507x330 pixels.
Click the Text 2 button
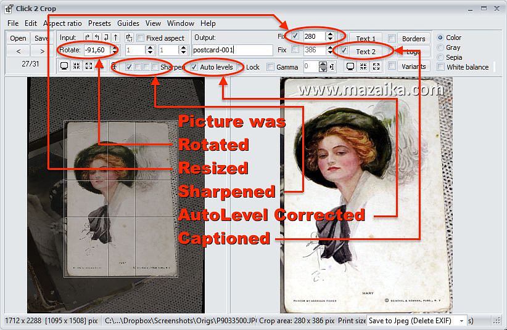pos(366,52)
